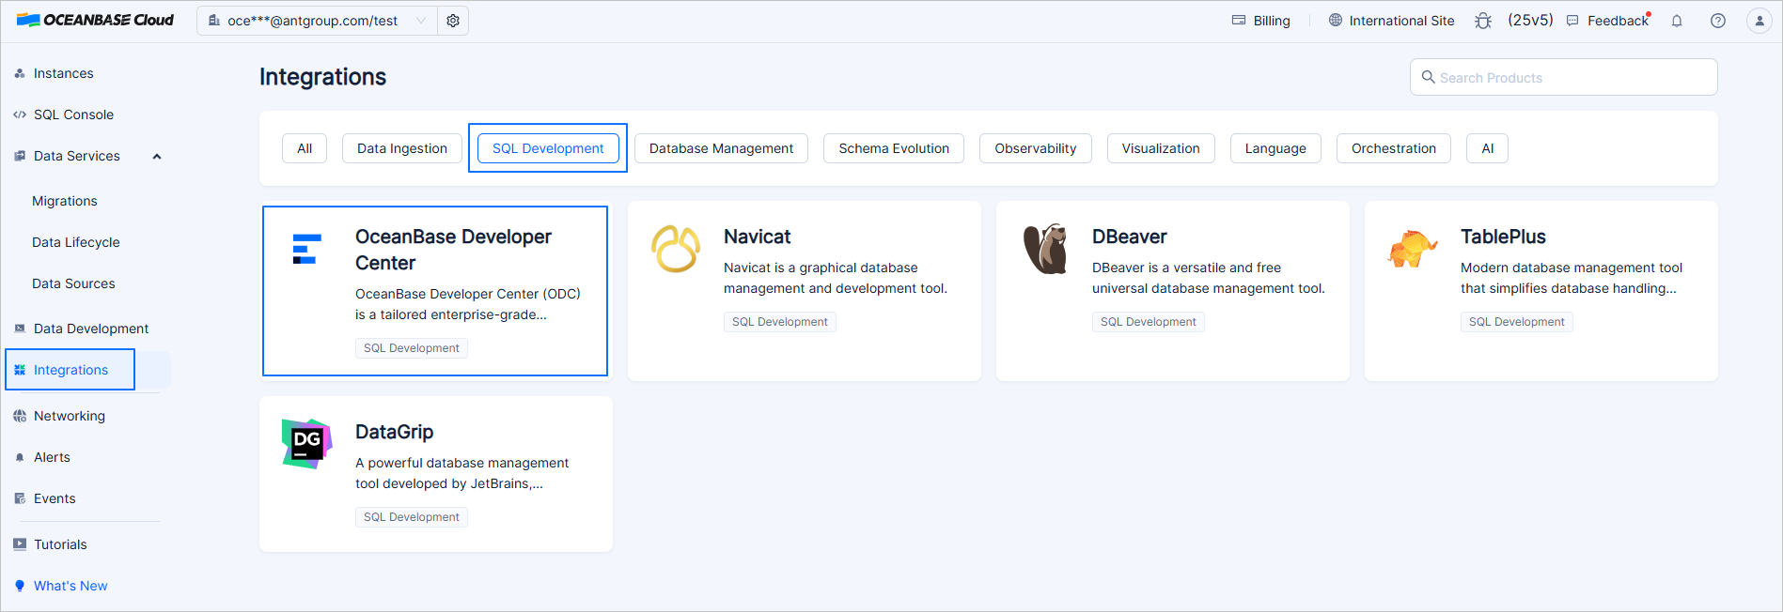This screenshot has width=1783, height=612.
Task: Click the bug debug icon in header
Action: tap(1483, 21)
